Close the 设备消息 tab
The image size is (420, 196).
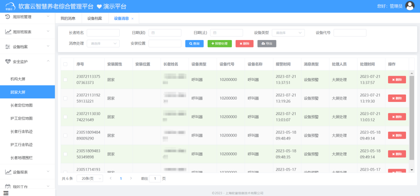(x=132, y=19)
